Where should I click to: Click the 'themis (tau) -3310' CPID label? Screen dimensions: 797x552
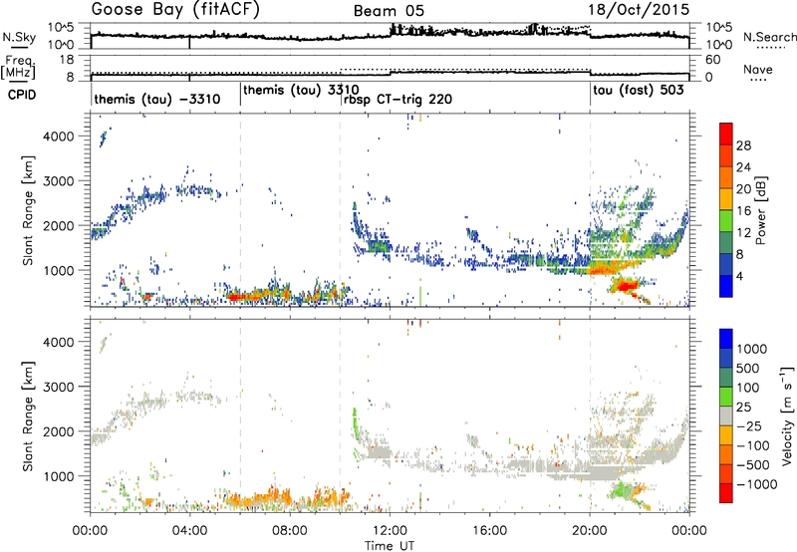[x=157, y=99]
